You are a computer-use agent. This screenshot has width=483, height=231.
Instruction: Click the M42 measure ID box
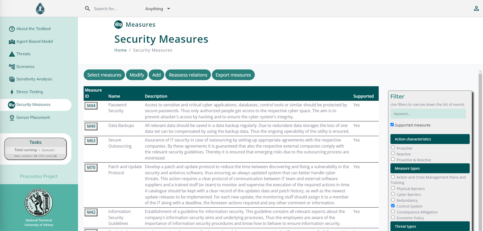point(91,212)
